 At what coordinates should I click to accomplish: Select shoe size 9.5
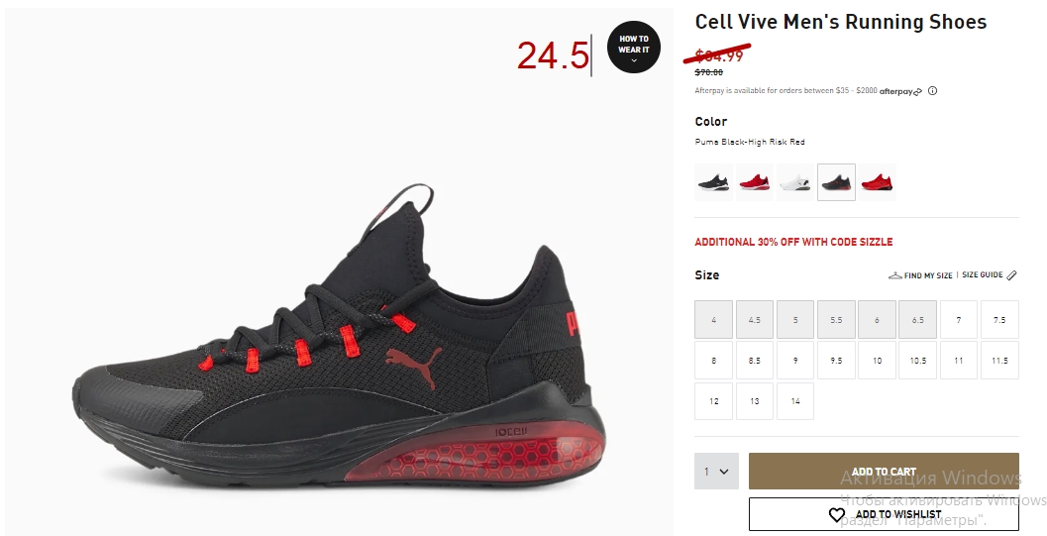click(x=836, y=361)
